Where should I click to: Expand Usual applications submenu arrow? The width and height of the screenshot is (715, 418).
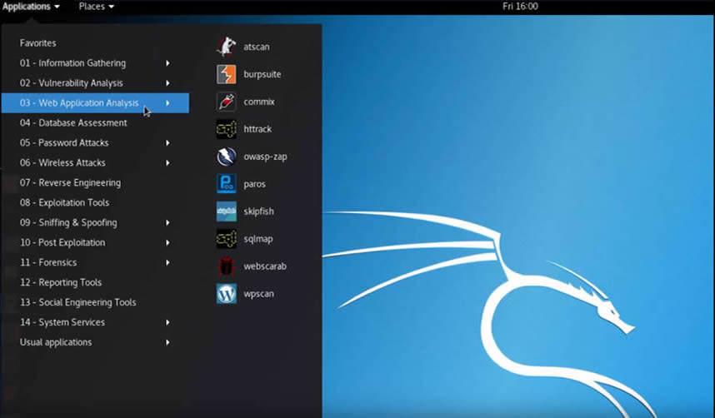167,342
